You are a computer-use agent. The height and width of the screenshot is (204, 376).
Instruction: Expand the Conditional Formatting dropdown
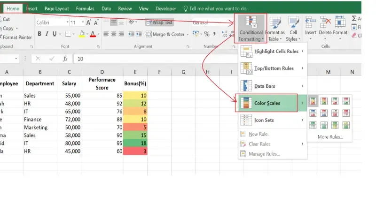point(251,28)
